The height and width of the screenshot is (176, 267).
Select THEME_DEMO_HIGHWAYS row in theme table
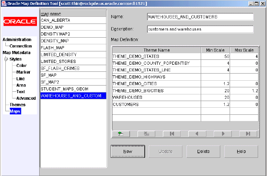pyautogui.click(x=185, y=77)
